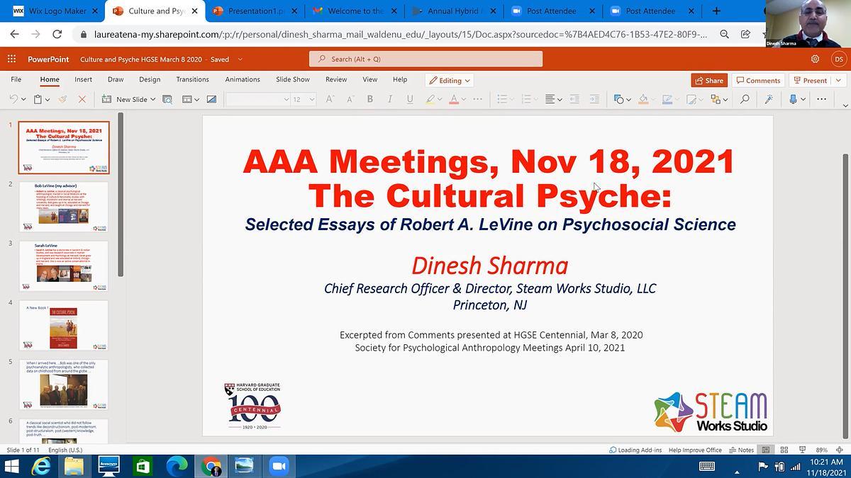The width and height of the screenshot is (851, 478).
Task: Open the Editing mode dropdown
Action: 450,81
